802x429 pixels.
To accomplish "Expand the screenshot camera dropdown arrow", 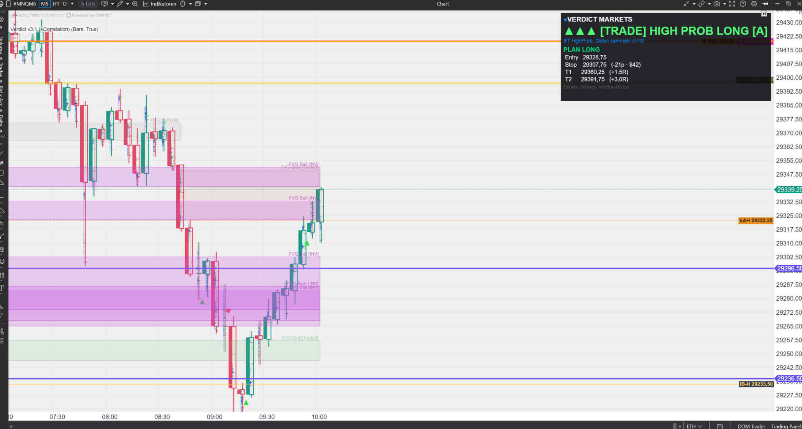I will pos(724,4).
